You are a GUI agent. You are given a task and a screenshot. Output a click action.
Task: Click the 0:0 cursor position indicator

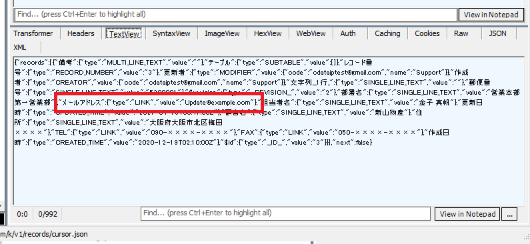[22, 214]
